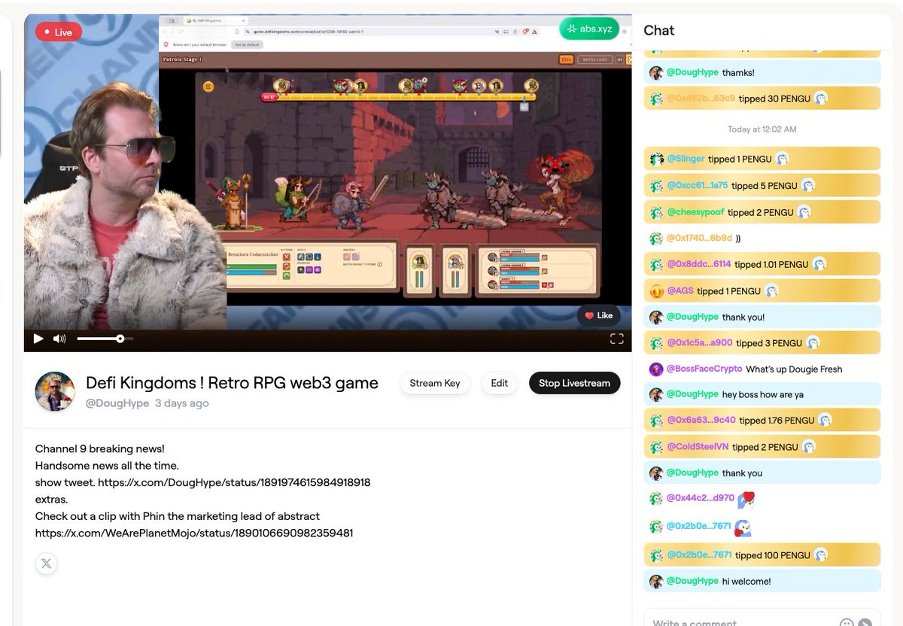Click the @DougHype handle under the stream title
Screen dimensions: 903x626
[x=117, y=403]
